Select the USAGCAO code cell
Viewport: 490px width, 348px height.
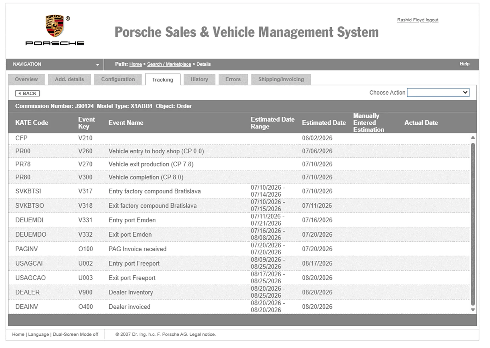(x=31, y=278)
